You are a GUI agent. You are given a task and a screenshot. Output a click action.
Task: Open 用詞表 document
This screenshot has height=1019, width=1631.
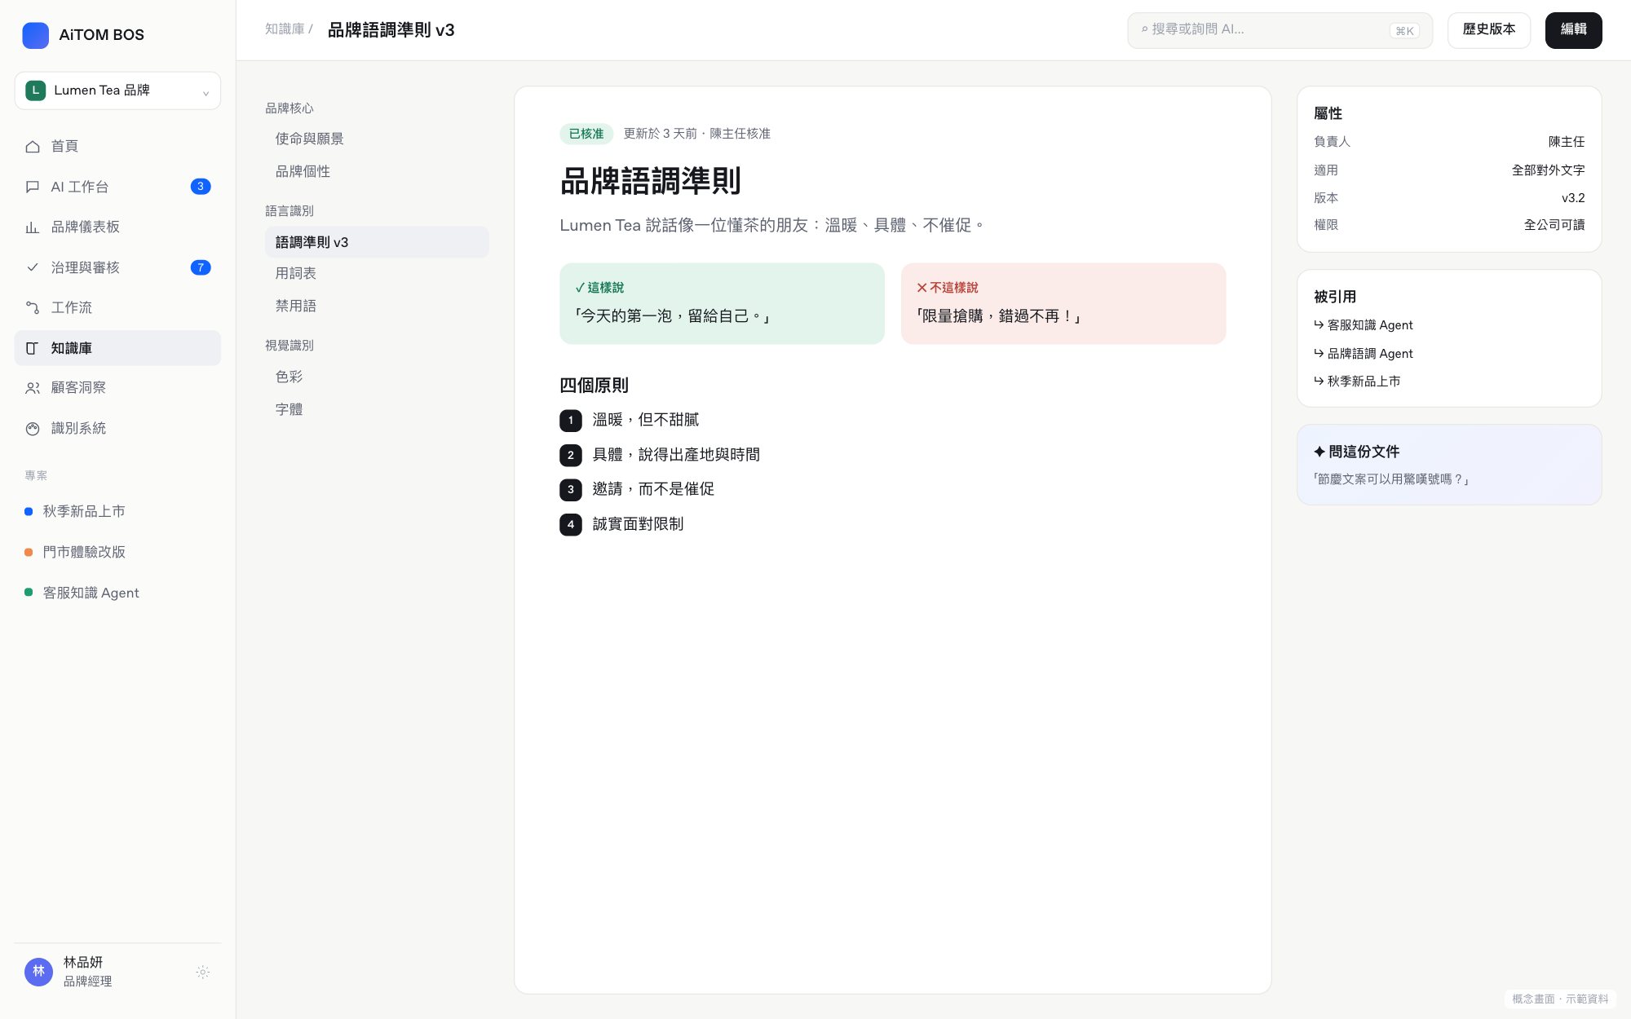tap(377, 273)
